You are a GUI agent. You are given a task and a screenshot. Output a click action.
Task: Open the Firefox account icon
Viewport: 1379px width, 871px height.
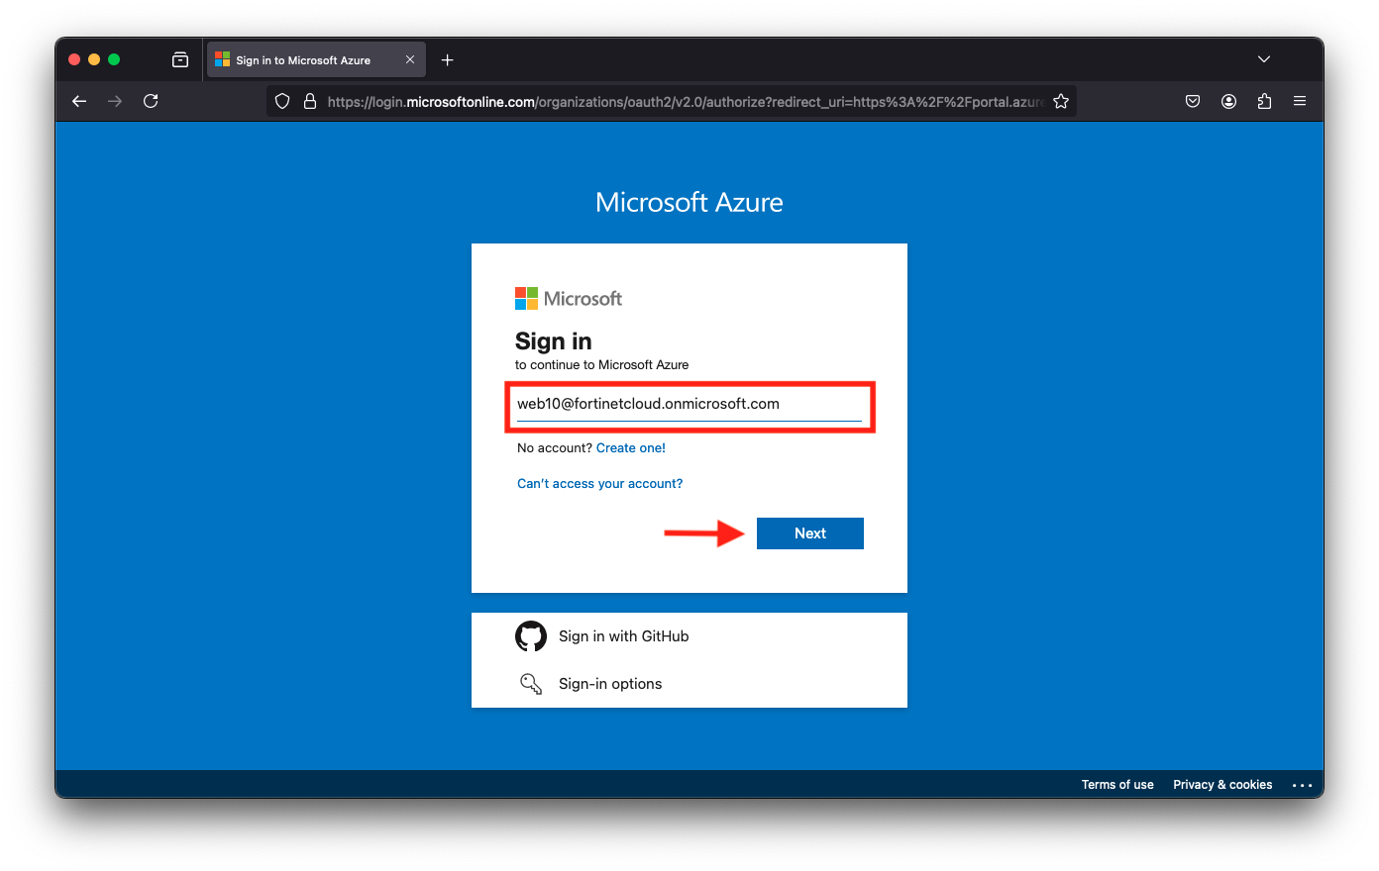(x=1228, y=101)
